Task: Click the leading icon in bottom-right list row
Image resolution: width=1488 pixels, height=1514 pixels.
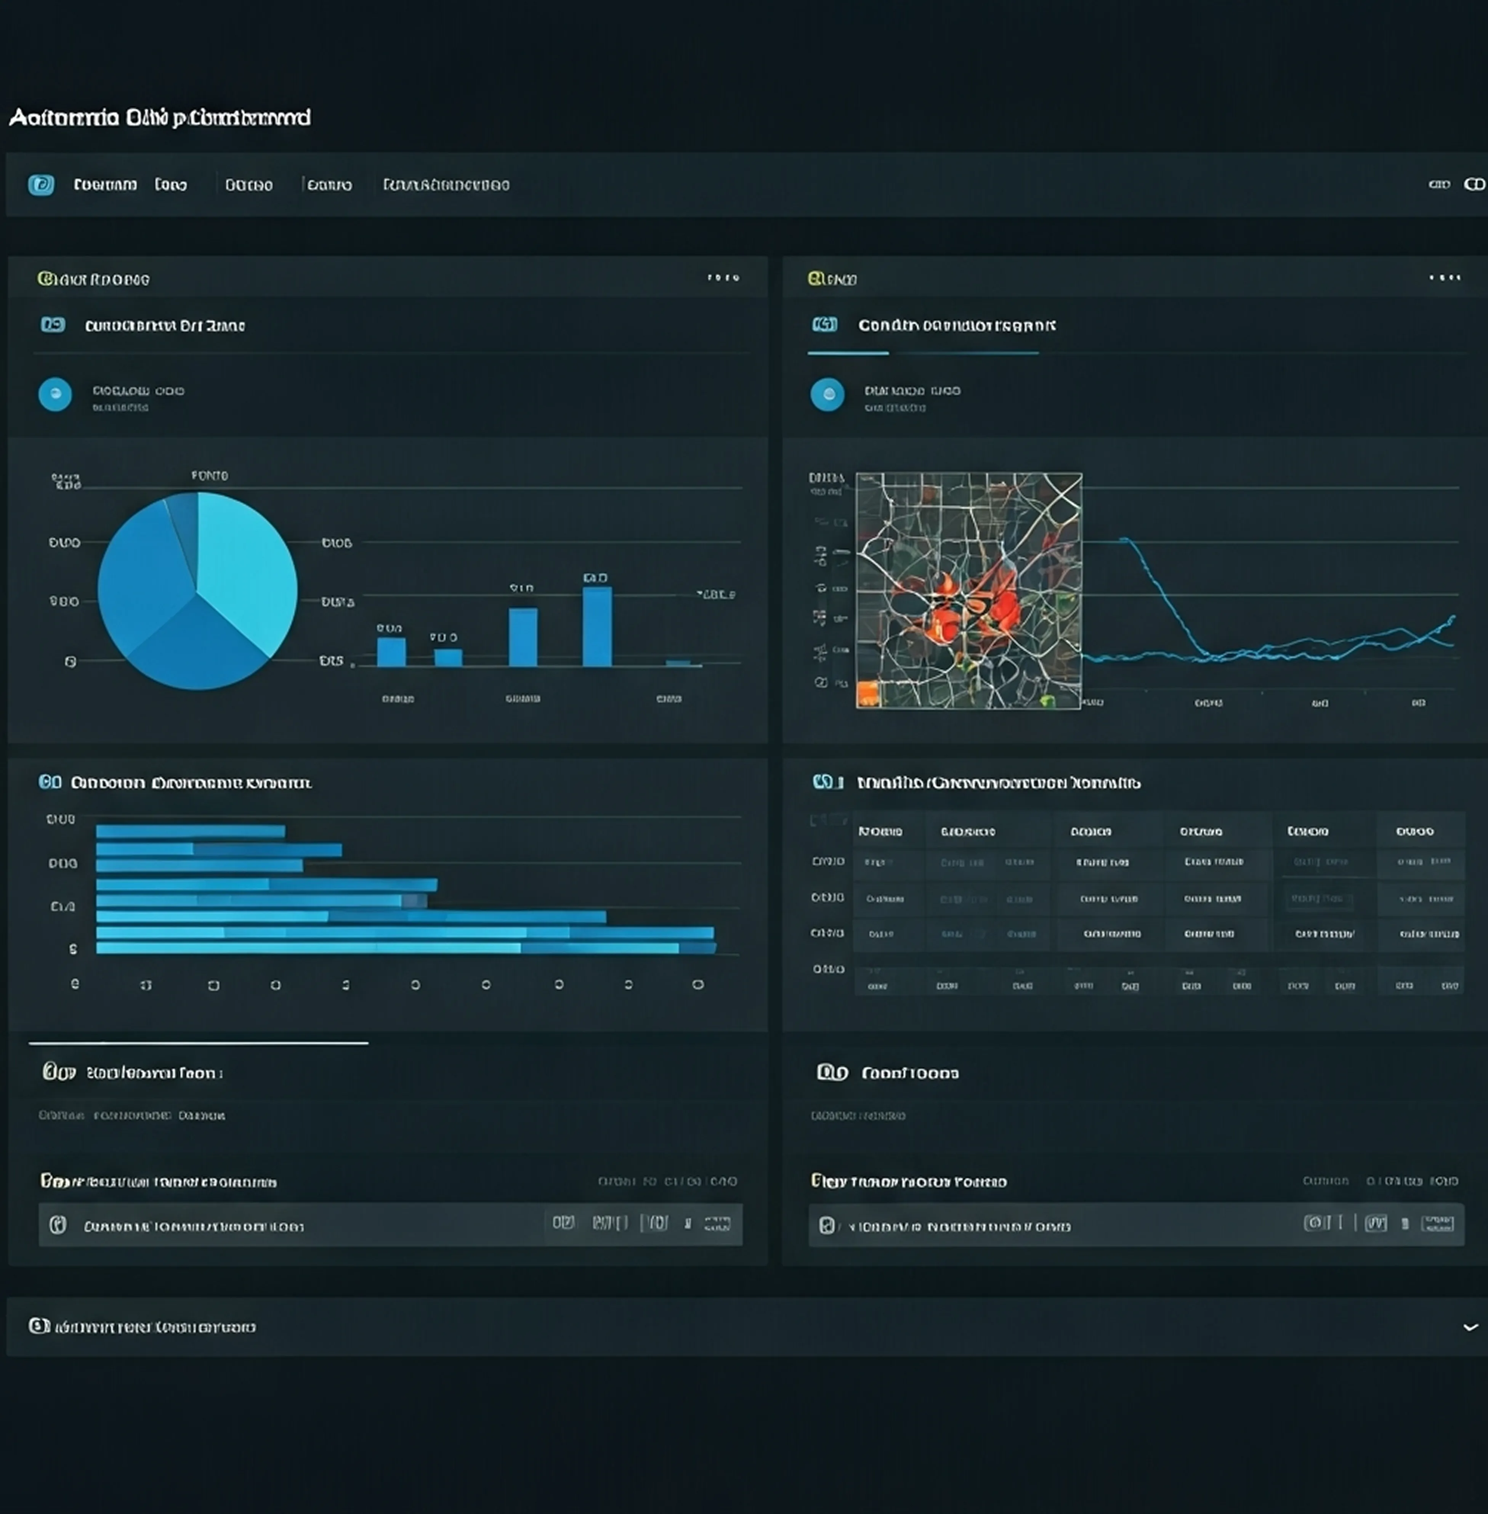Action: click(827, 1225)
